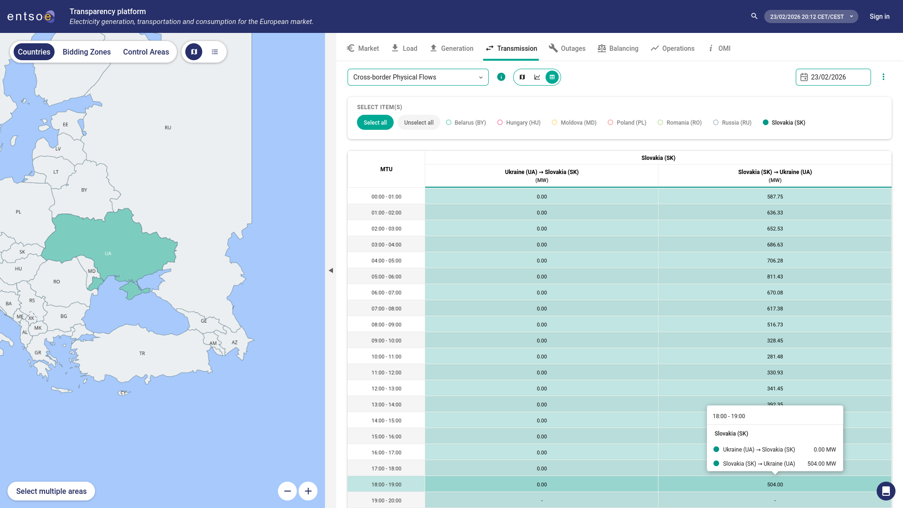Toggle Poland (PL) item selection

627,123
